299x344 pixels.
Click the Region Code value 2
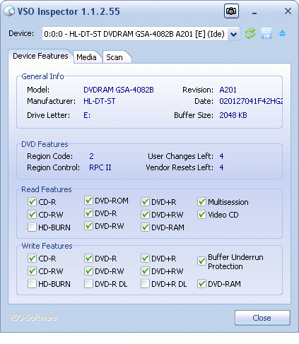91,156
